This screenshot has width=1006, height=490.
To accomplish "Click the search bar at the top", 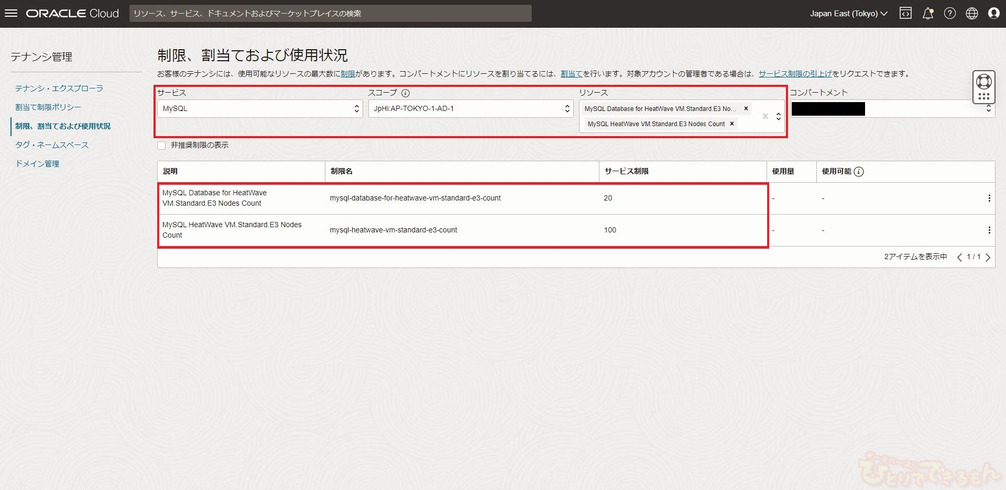I will click(330, 14).
